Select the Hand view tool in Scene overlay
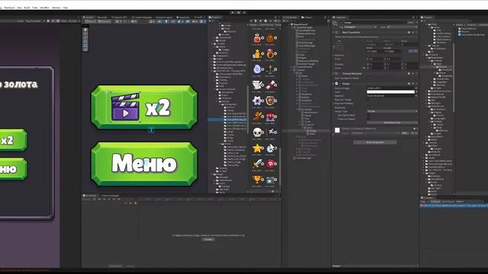 tap(85, 30)
